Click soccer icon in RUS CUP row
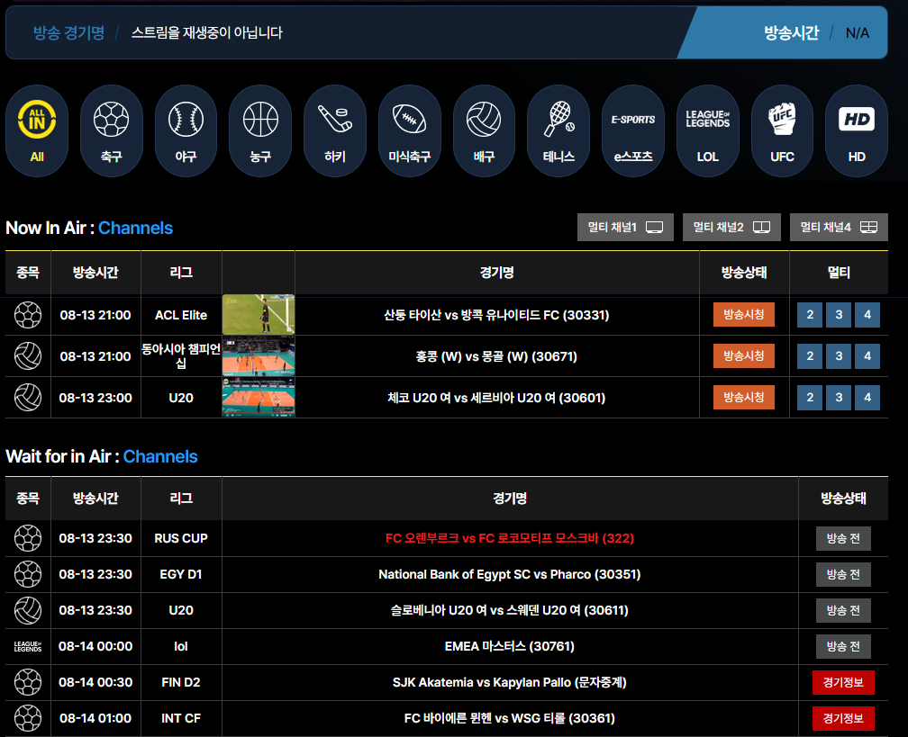 [28, 538]
